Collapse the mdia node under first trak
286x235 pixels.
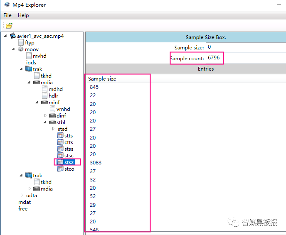[x=29, y=82]
